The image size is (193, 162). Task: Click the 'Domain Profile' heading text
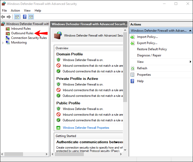tap(70, 54)
